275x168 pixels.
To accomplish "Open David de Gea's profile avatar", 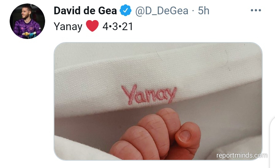I will (27, 21).
